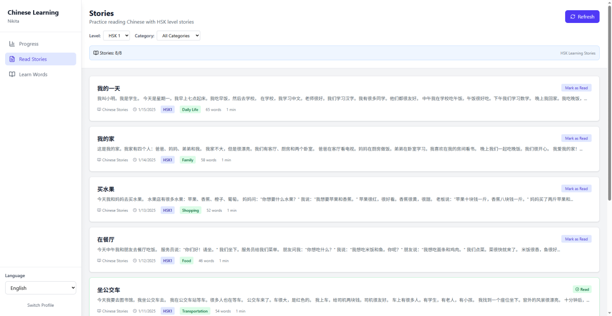Click the refresh arrows icon

click(573, 17)
